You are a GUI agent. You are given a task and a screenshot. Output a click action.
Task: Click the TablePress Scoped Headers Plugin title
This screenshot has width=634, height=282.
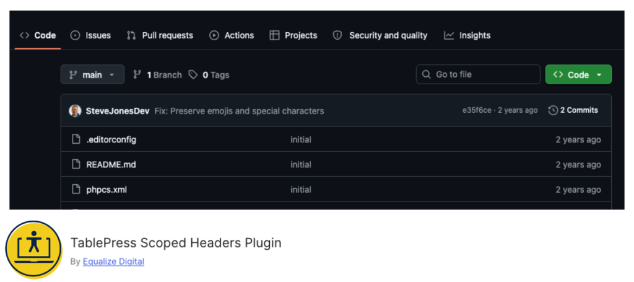coord(176,243)
